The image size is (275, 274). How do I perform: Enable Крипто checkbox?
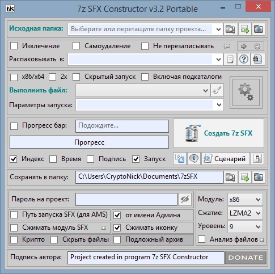[14, 240]
